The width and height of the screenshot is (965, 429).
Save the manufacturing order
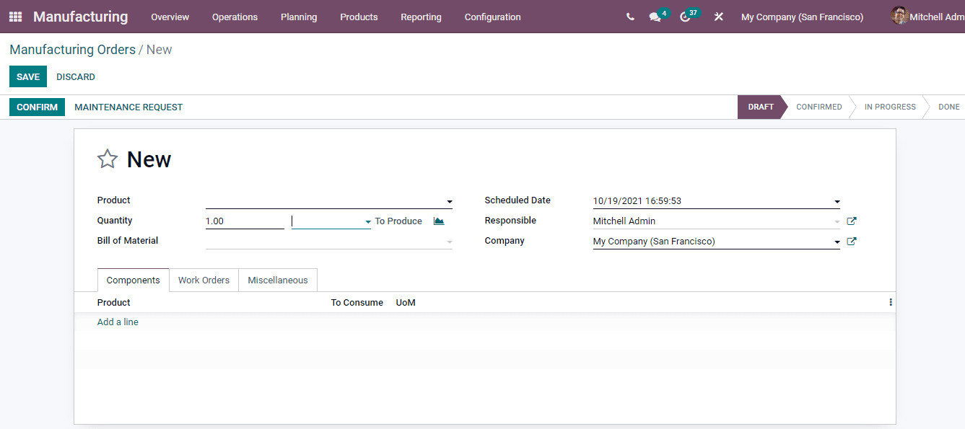tap(27, 76)
